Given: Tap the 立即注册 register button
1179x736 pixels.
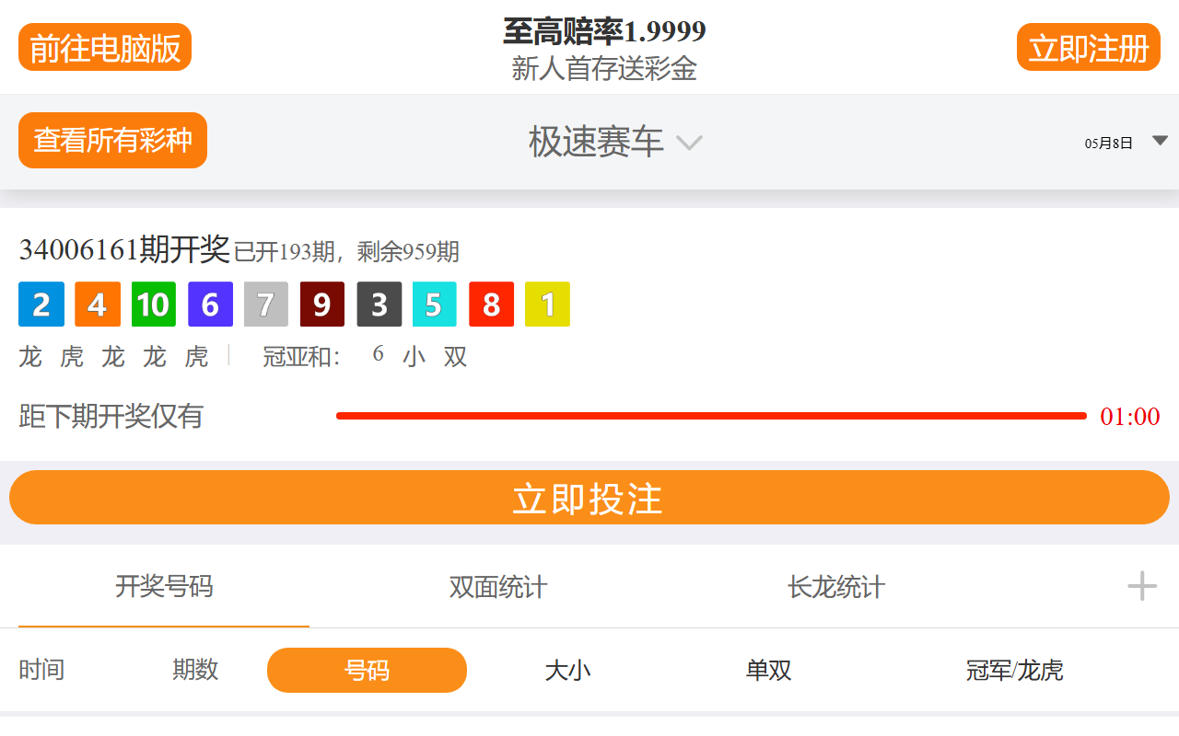Looking at the screenshot, I should coord(1089,47).
